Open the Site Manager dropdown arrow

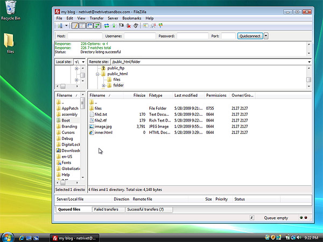66,26
